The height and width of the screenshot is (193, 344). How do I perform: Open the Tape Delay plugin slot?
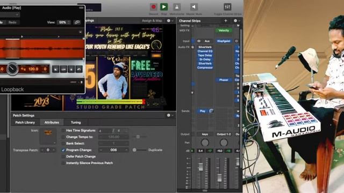click(205, 55)
